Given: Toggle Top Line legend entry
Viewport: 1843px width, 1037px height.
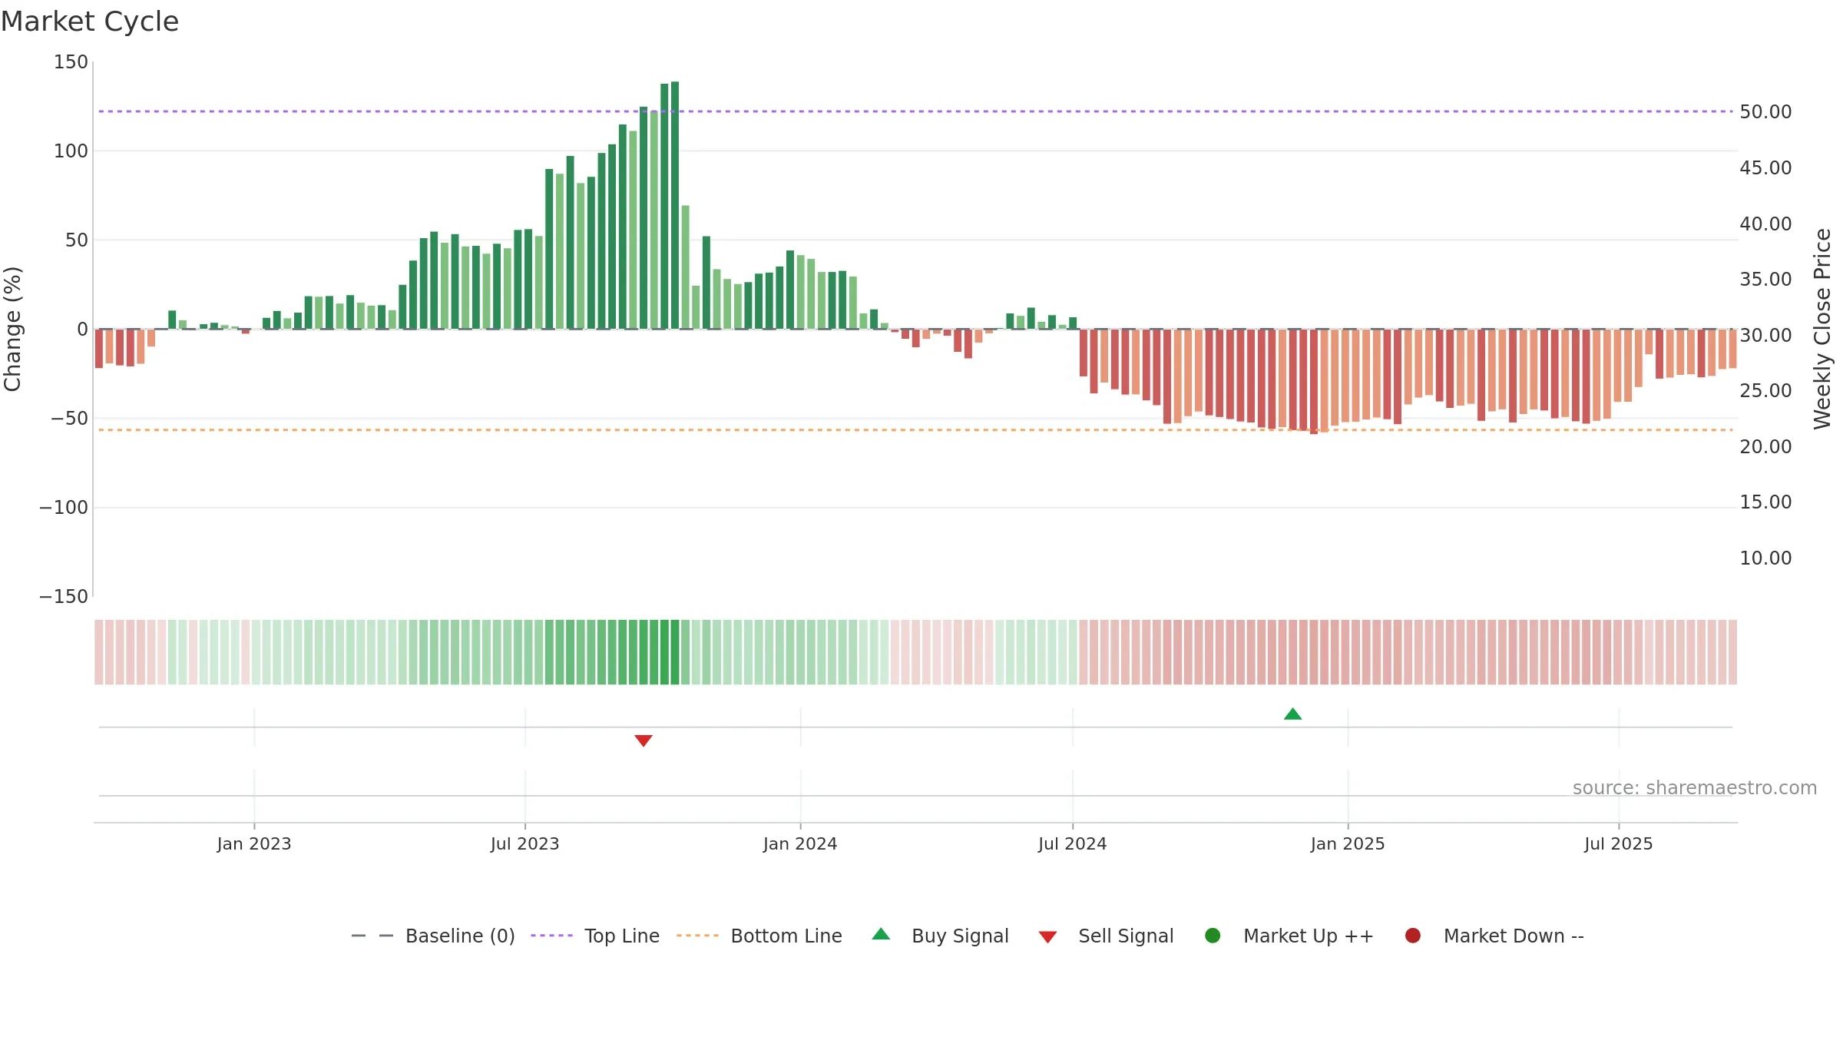Looking at the screenshot, I should [594, 936].
